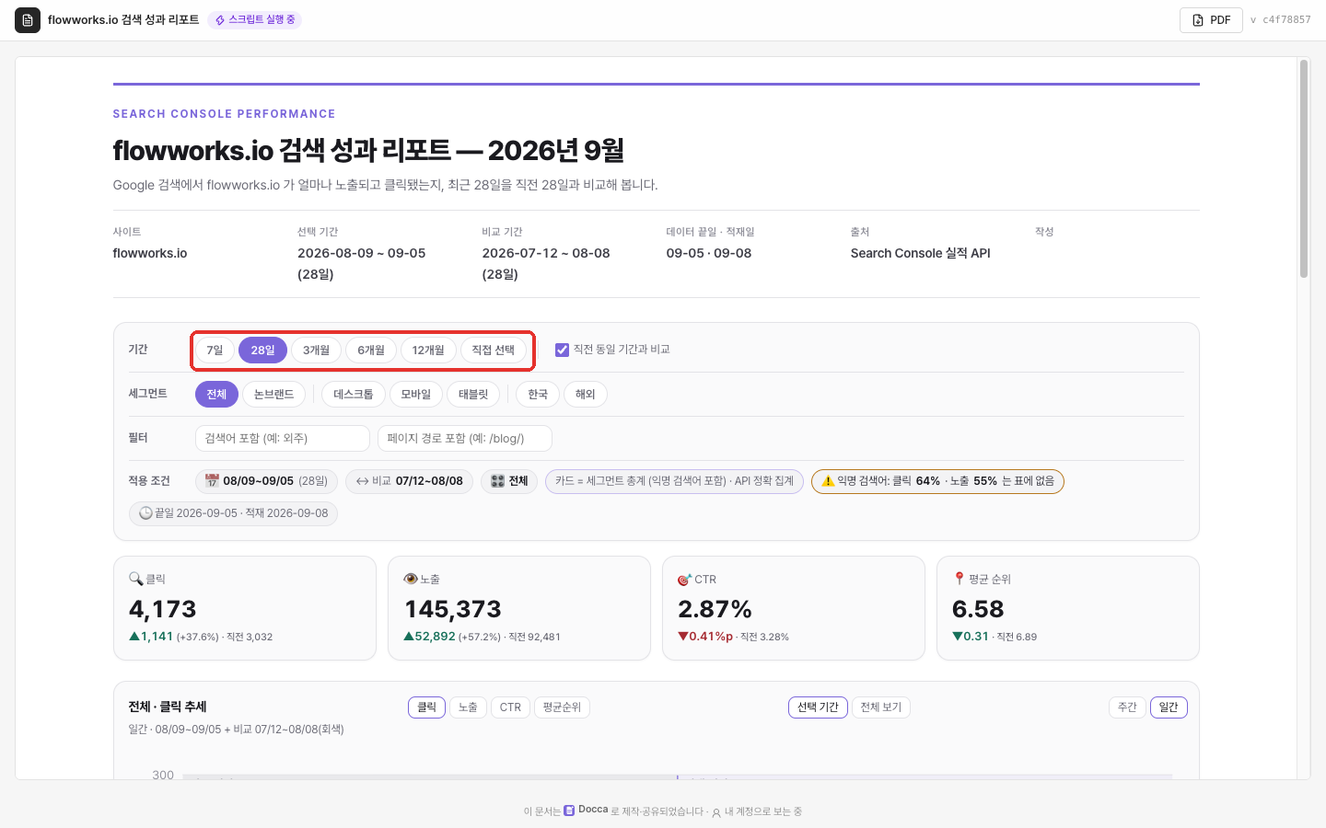Image resolution: width=1326 pixels, height=828 pixels.
Task: Click the 145,373 impressions value
Action: (453, 609)
